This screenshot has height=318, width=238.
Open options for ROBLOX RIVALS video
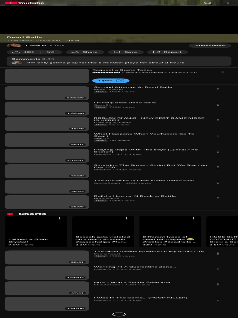point(218,120)
